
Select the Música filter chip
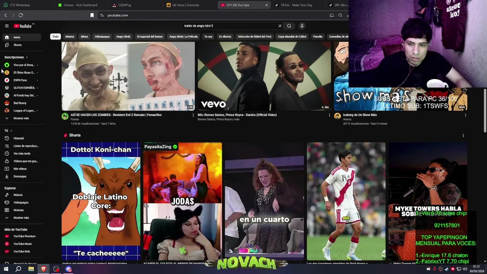click(x=70, y=37)
